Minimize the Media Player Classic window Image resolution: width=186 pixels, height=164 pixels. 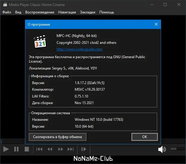click(x=152, y=5)
